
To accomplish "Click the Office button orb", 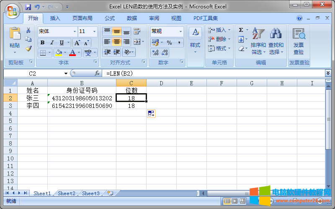I will coord(12,11).
